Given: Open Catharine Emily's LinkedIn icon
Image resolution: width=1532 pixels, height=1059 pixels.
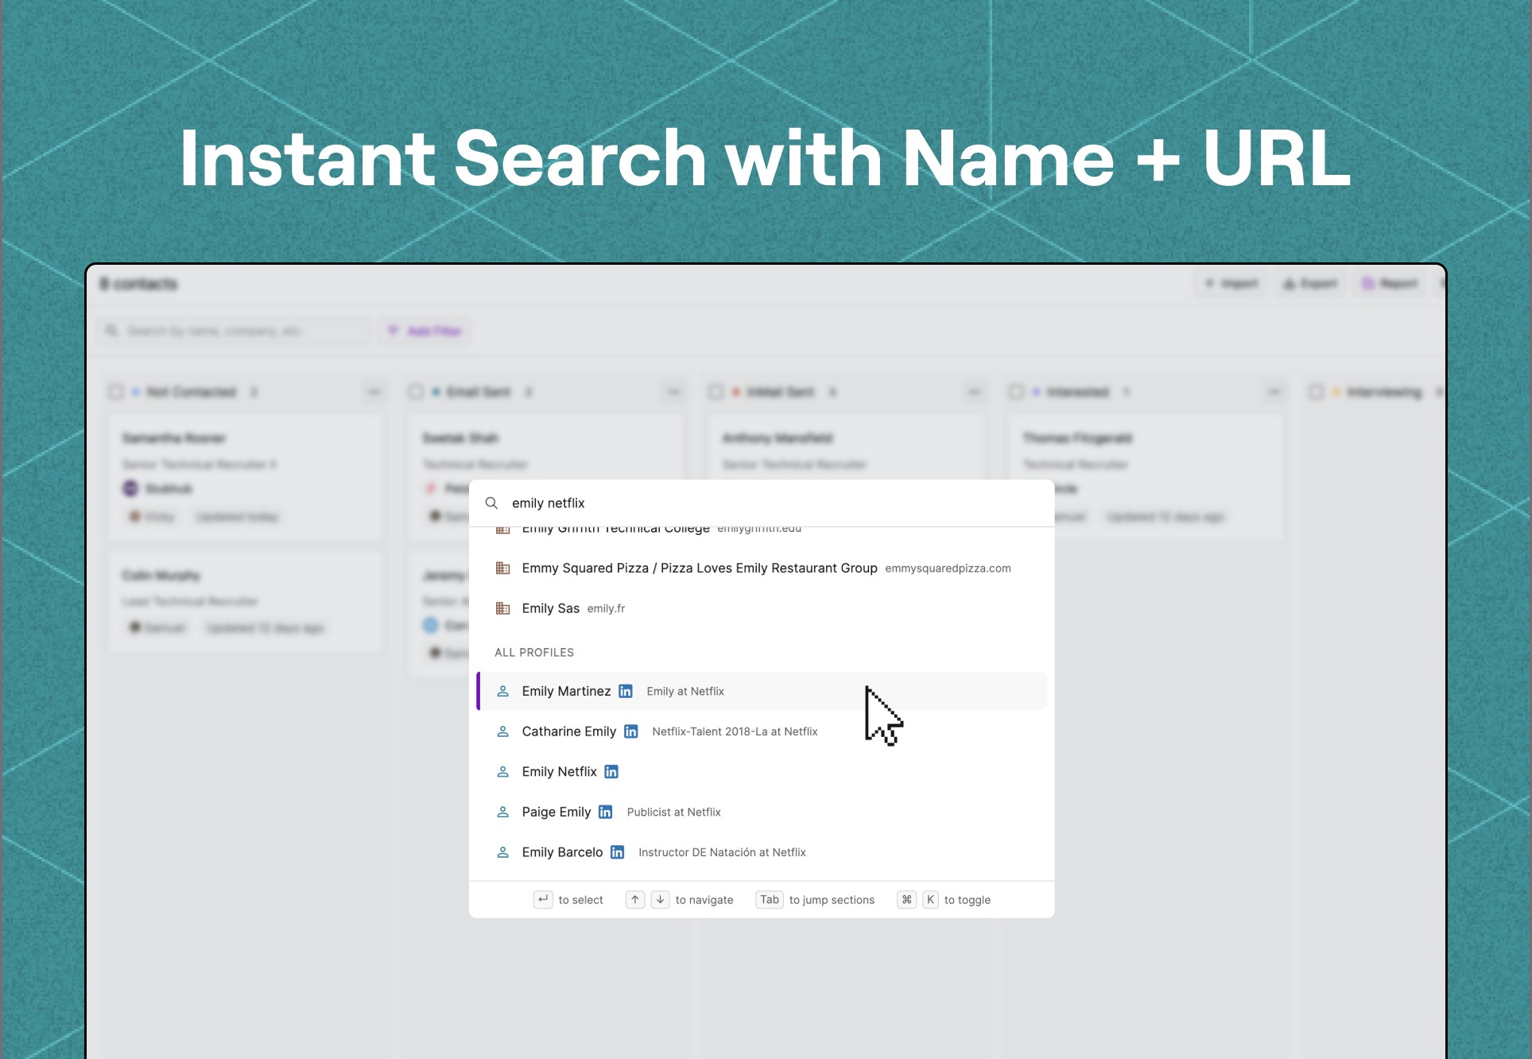Looking at the screenshot, I should pos(630,731).
